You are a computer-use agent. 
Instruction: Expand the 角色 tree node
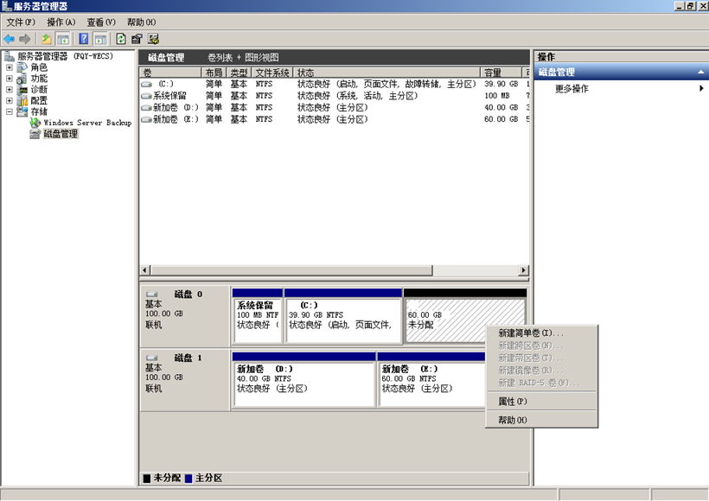10,67
